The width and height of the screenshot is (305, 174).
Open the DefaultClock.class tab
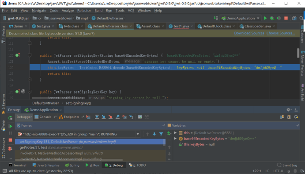click(217, 26)
